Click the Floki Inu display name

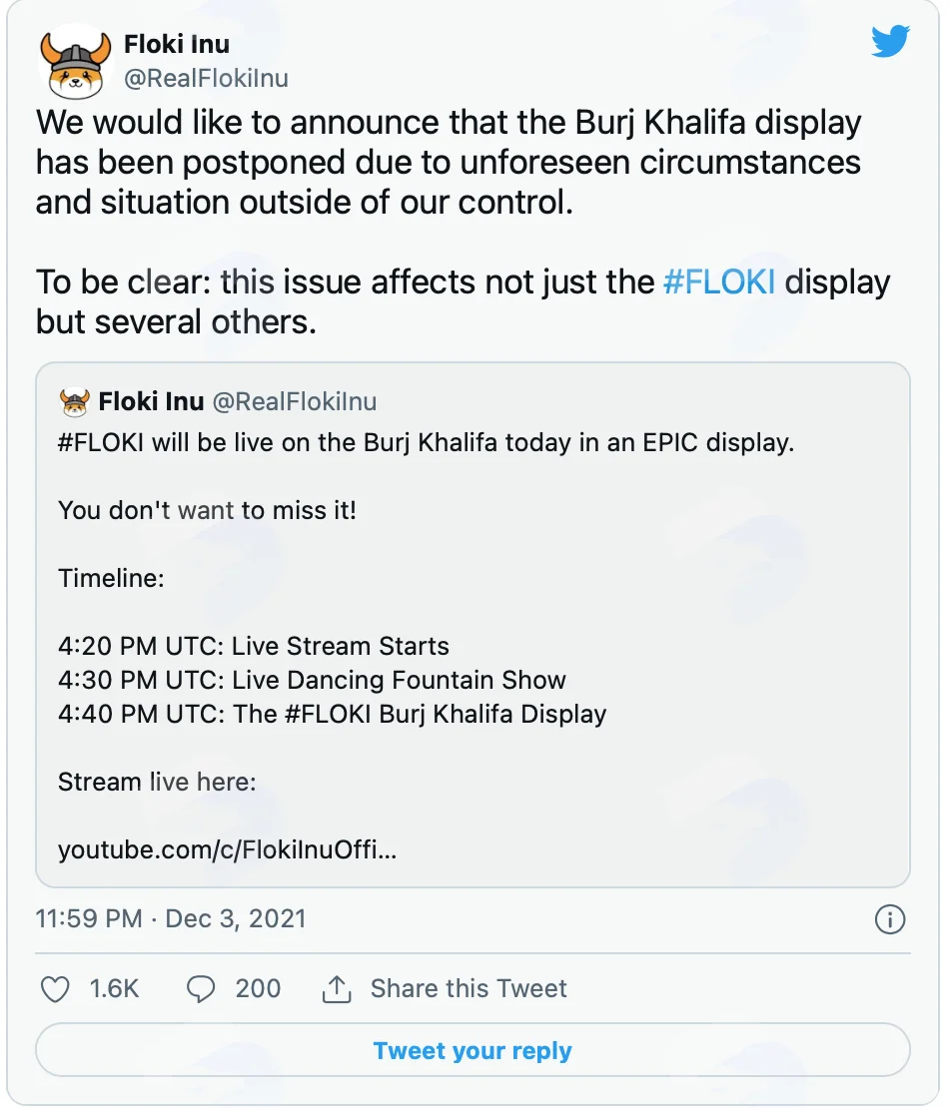pos(177,45)
